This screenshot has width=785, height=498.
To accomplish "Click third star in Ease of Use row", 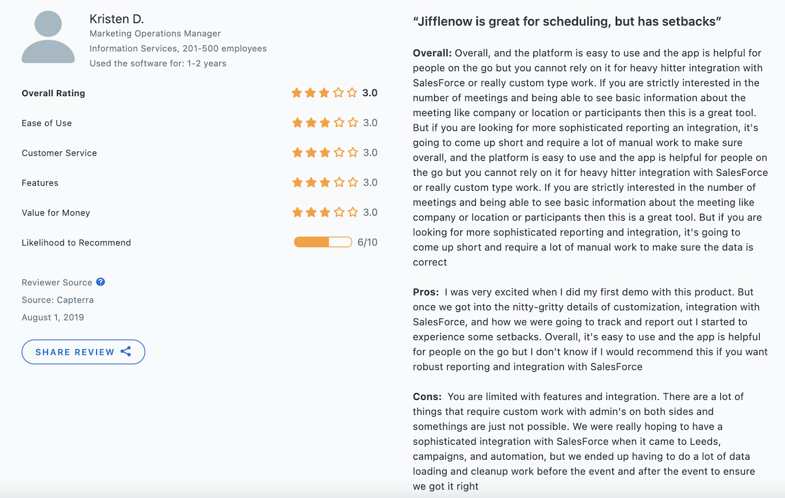I will [x=325, y=123].
